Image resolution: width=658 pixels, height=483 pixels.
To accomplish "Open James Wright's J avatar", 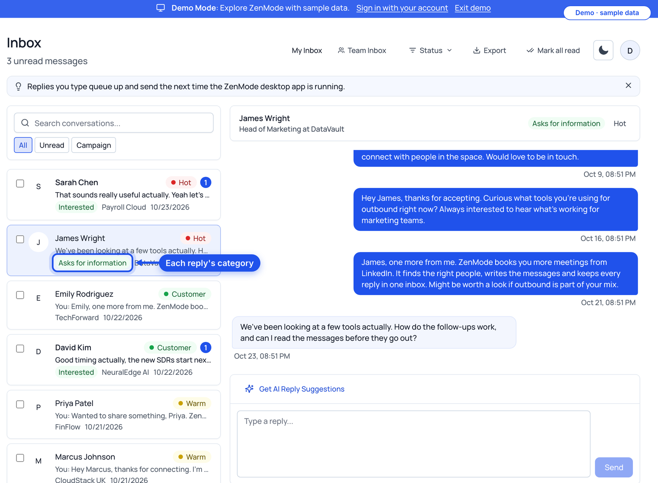I will tap(38, 242).
